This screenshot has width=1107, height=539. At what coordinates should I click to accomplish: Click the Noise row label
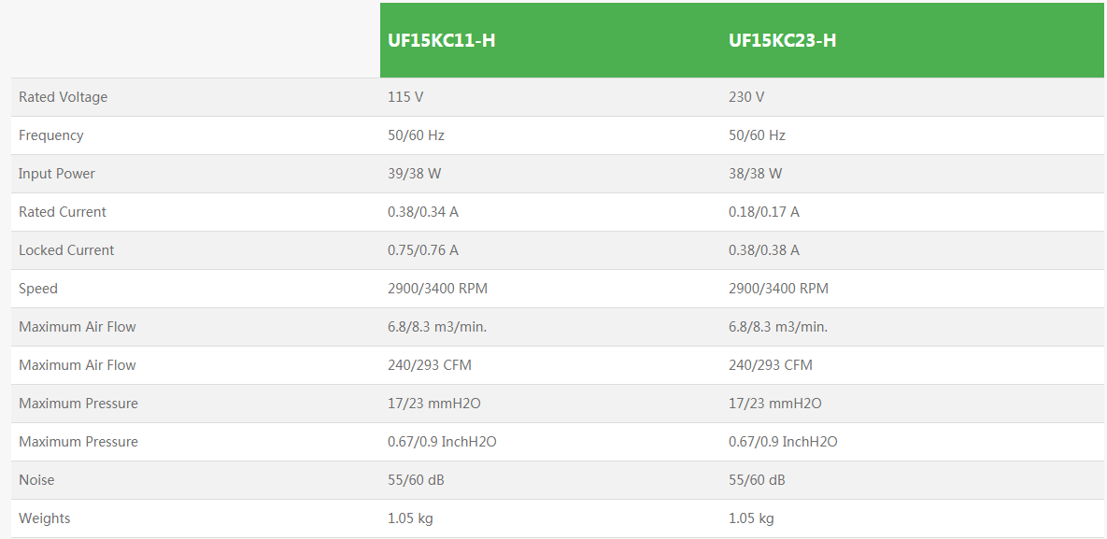pyautogui.click(x=36, y=480)
